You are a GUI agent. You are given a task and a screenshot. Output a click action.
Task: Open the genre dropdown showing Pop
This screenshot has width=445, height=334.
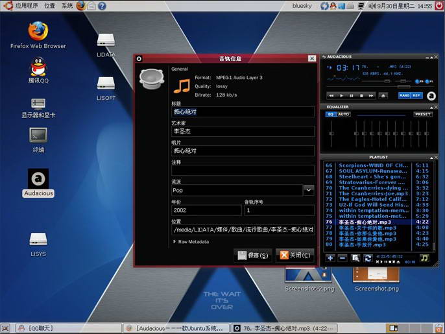309,190
